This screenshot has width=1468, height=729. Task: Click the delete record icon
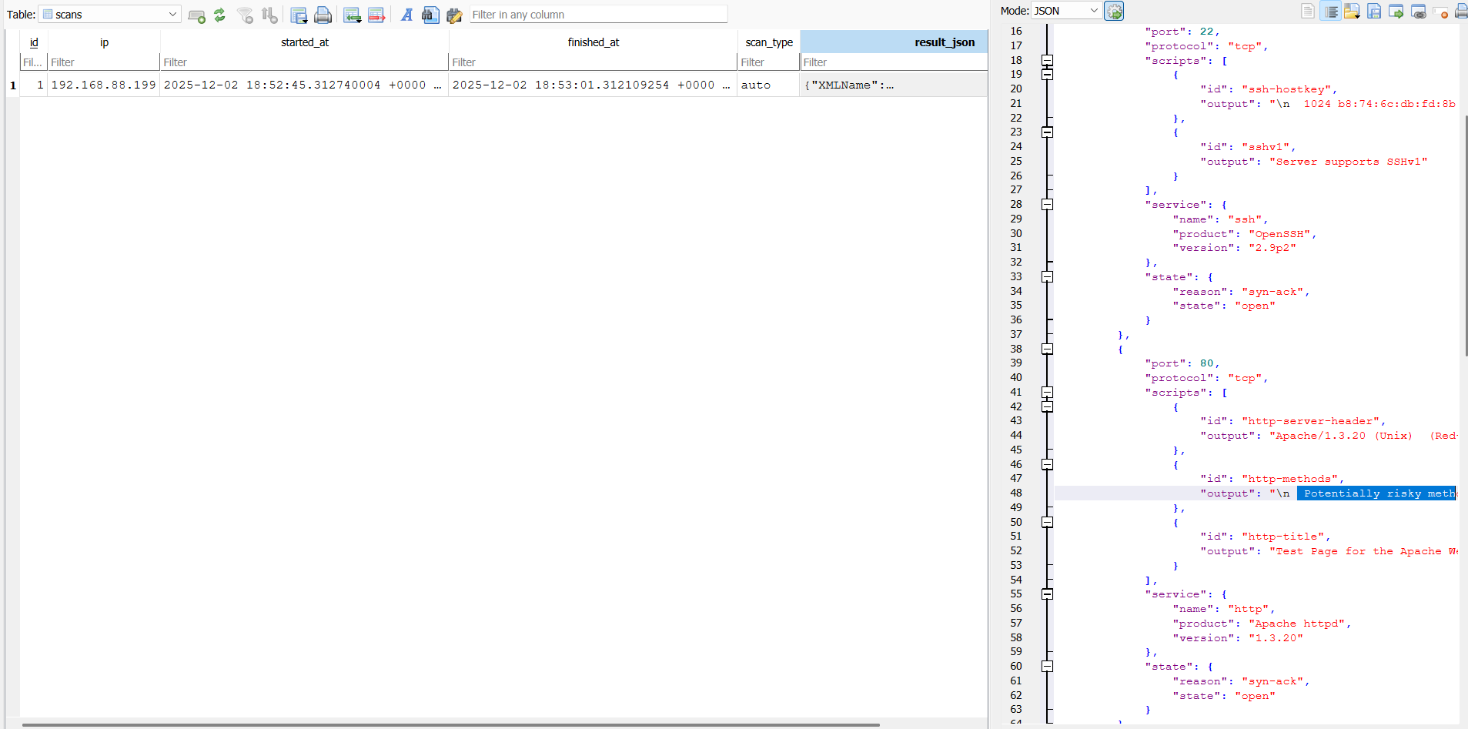coord(376,15)
